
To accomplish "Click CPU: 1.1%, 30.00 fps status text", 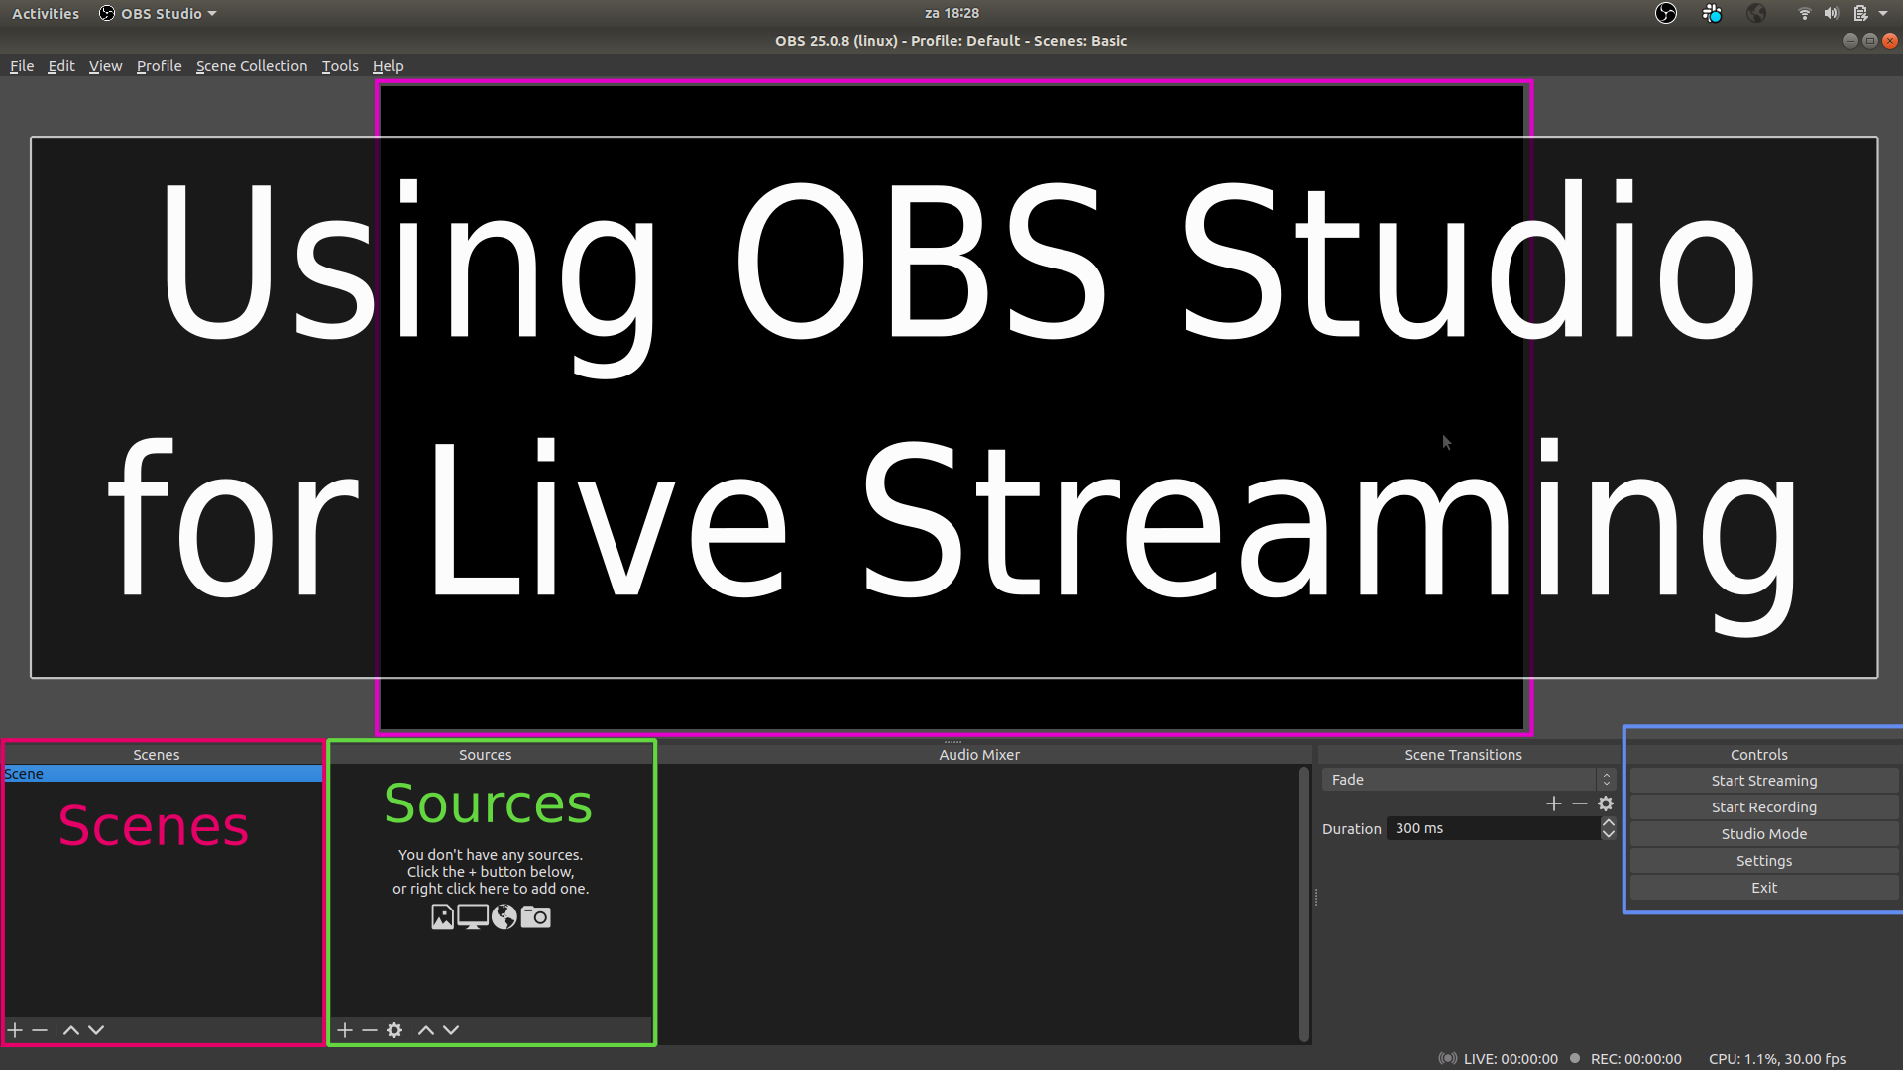I will (x=1777, y=1059).
